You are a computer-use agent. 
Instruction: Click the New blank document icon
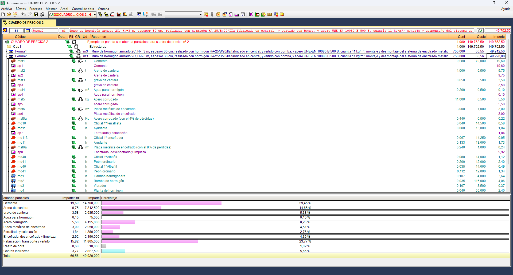3,14
